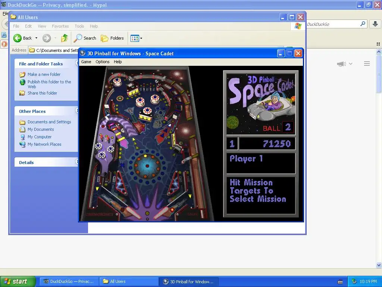The image size is (382, 287).
Task: Click the Windows flag logo in Explorer
Action: pos(298,26)
